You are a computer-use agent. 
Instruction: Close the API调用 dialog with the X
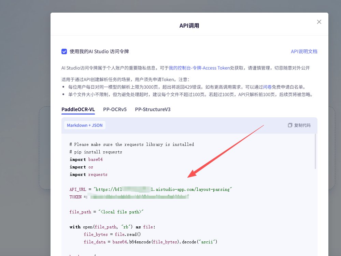pyautogui.click(x=319, y=22)
